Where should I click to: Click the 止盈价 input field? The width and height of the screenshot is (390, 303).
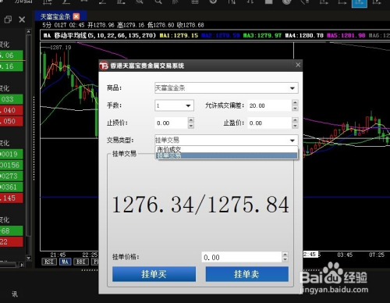269,123
